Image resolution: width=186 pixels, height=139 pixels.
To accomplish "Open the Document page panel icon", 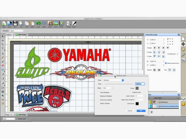I will pos(183,39).
